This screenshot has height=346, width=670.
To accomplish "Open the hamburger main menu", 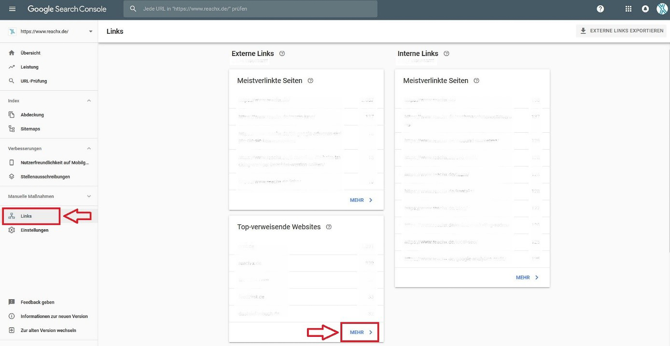I will [x=12, y=9].
